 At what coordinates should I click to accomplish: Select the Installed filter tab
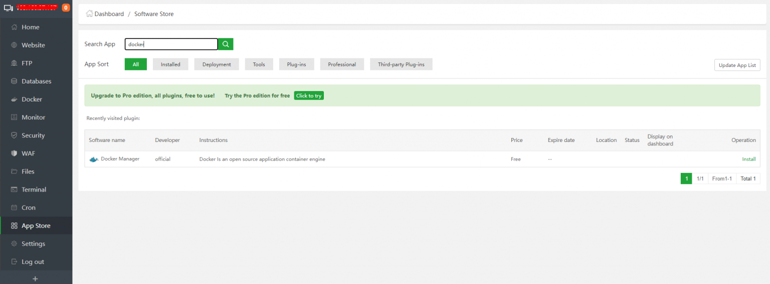170,64
